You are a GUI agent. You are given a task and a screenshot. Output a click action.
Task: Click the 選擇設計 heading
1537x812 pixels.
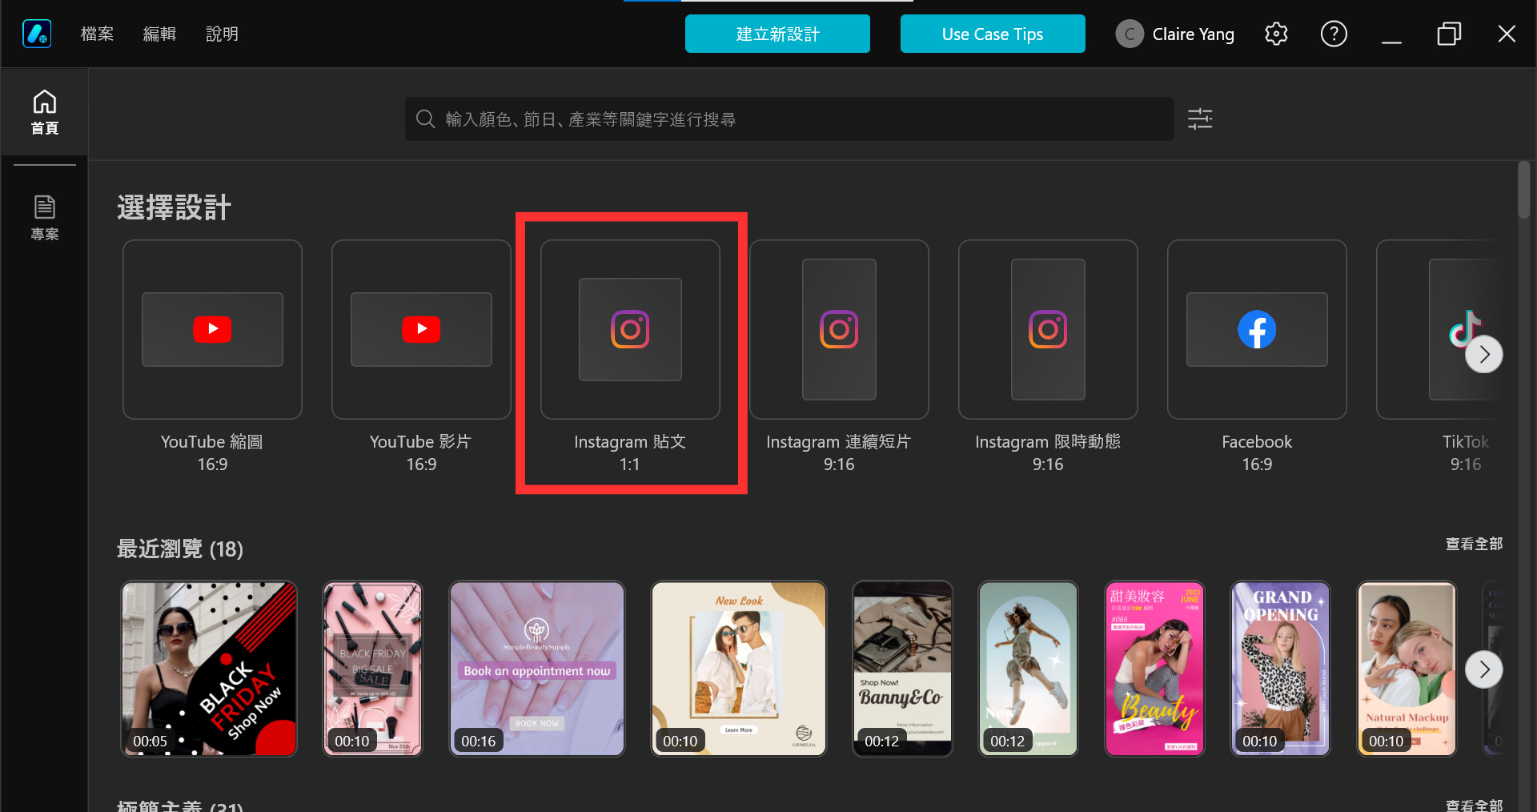pos(174,207)
